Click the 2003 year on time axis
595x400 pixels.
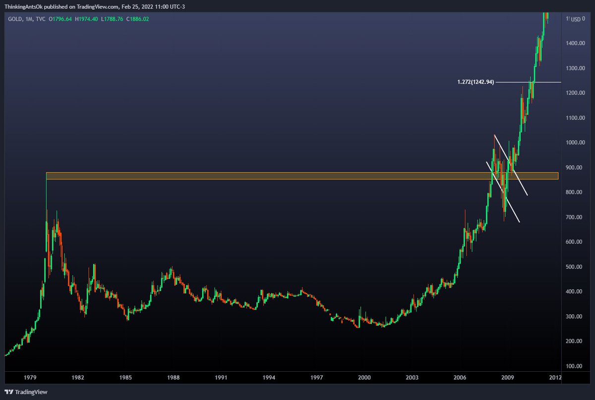tap(413, 377)
